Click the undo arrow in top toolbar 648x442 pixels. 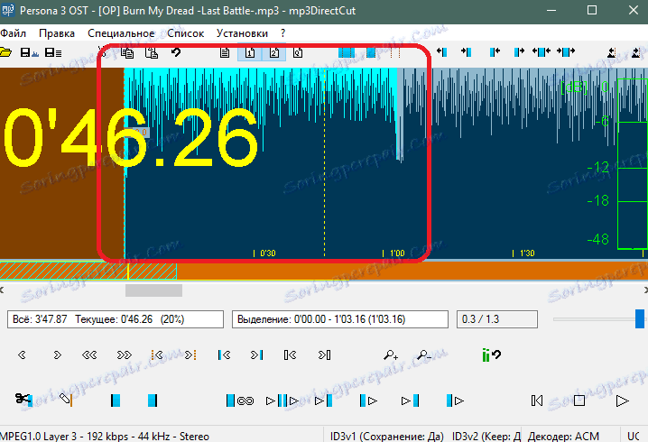(176, 52)
